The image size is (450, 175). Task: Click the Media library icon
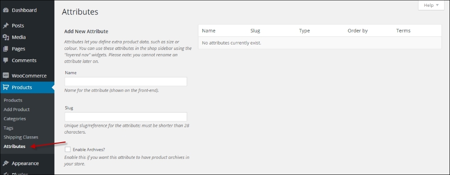[x=6, y=37]
